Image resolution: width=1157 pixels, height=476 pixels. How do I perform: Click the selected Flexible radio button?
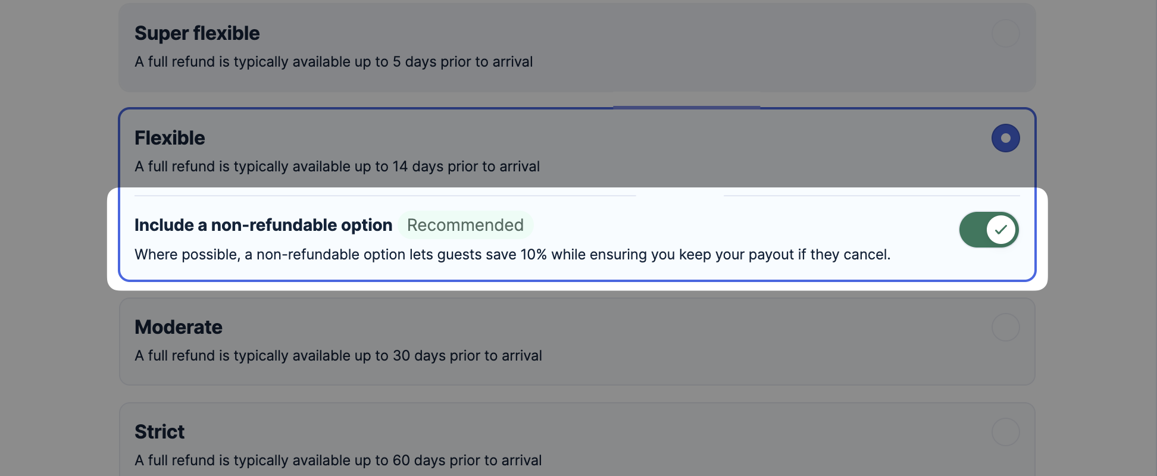(x=1005, y=138)
